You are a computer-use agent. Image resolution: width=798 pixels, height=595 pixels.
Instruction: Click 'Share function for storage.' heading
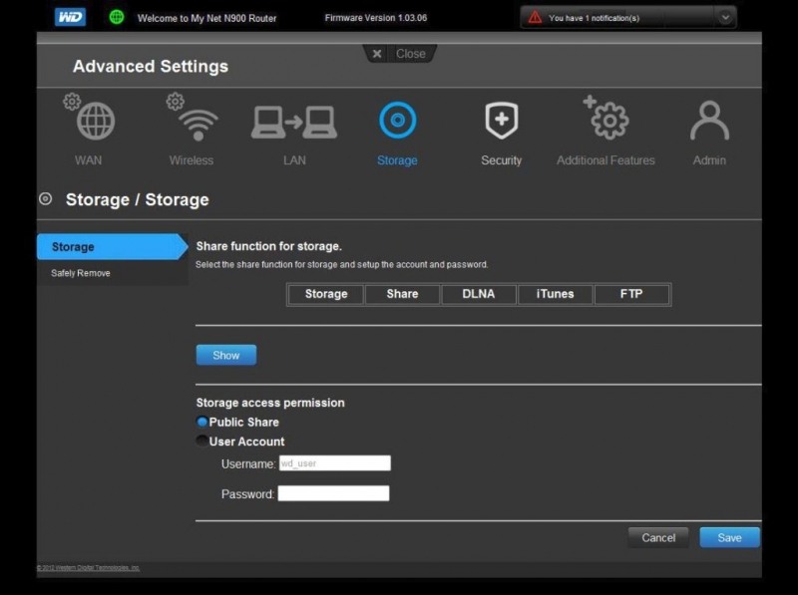pos(268,246)
